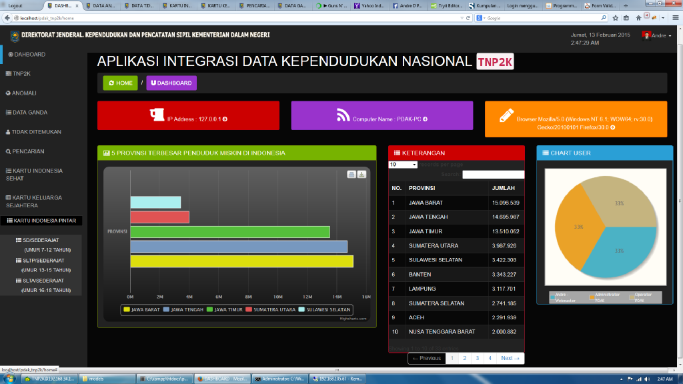Click the chart download/export icon
Screen dimensions: 683x384
(362, 175)
